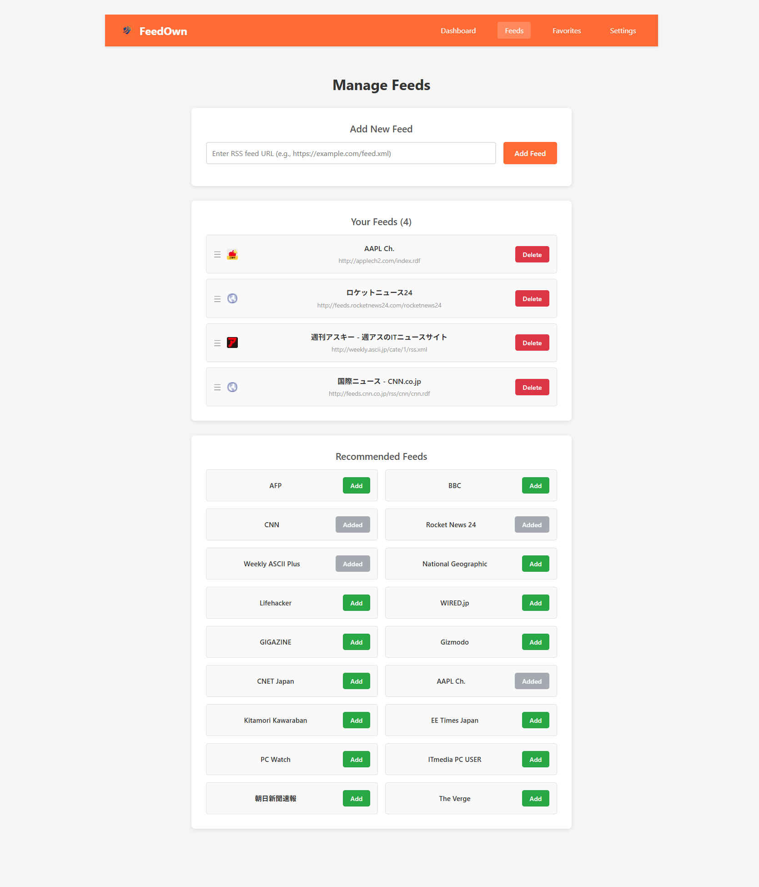759x887 pixels.
Task: Click the Add New Feed heading
Action: point(381,129)
